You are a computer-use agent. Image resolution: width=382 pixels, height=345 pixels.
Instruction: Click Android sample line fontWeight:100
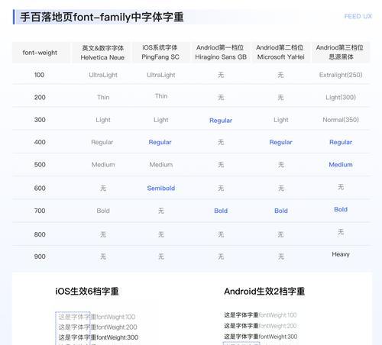[261, 315]
